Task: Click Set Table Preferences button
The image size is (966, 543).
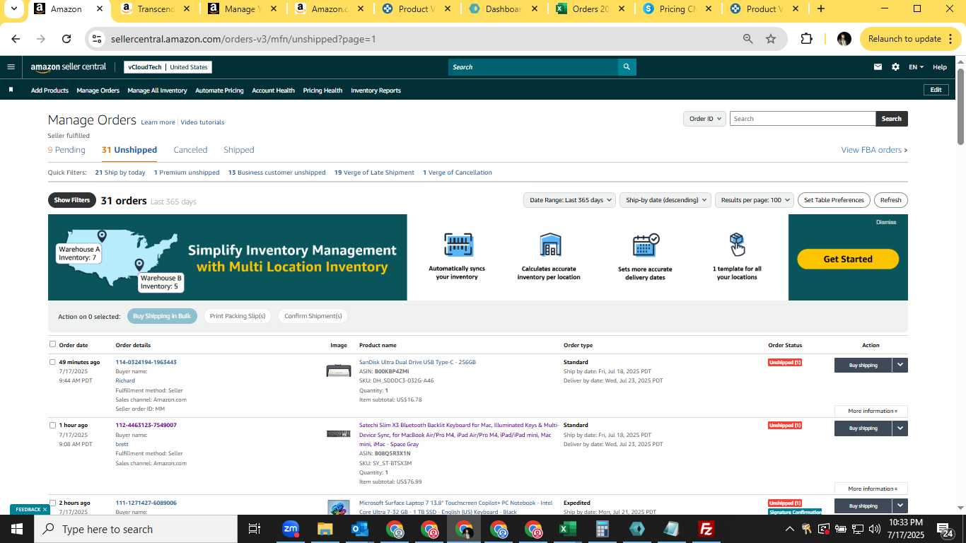Action: coord(834,200)
